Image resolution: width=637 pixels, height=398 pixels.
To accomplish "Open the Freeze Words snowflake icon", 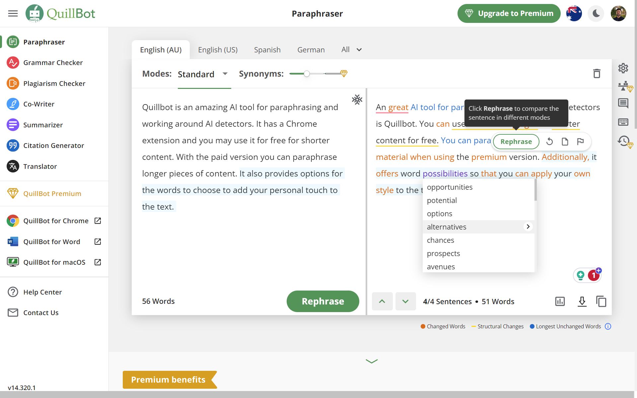I will click(357, 99).
